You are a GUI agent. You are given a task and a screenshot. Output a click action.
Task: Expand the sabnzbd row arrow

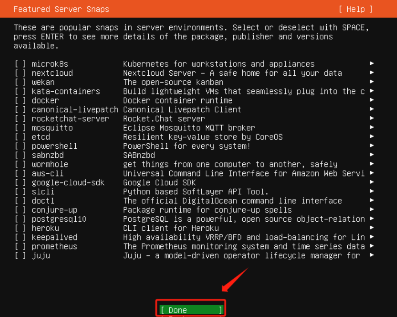tap(372, 154)
